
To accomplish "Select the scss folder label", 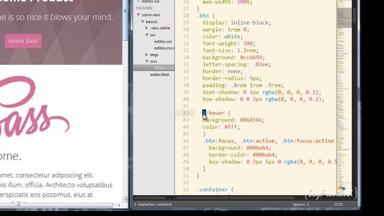I will 154,61.
